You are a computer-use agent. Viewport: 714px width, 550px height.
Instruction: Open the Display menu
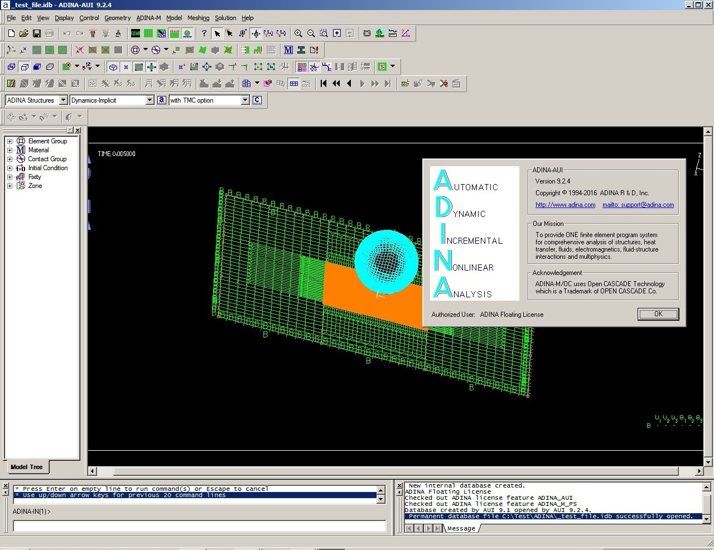click(x=64, y=18)
